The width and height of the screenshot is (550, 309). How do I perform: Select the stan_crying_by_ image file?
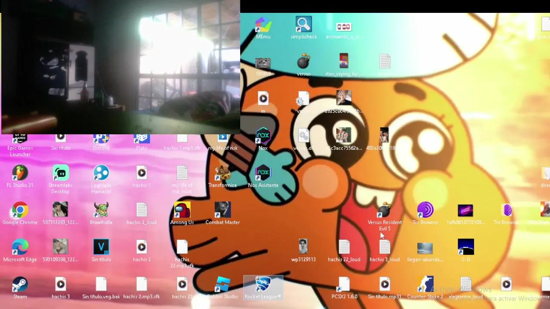[x=343, y=66]
